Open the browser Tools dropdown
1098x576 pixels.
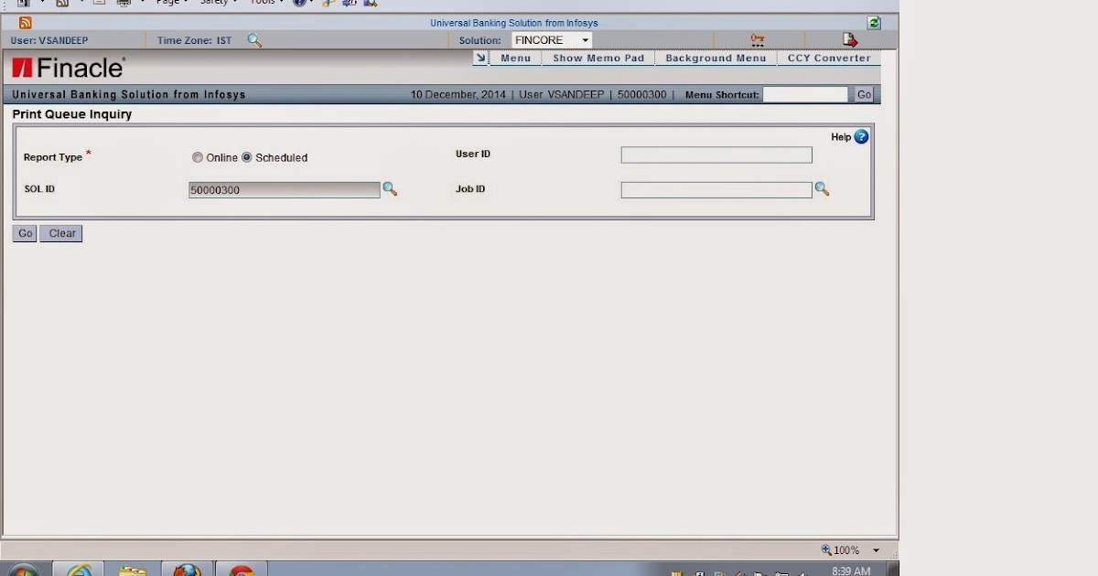pos(264,3)
